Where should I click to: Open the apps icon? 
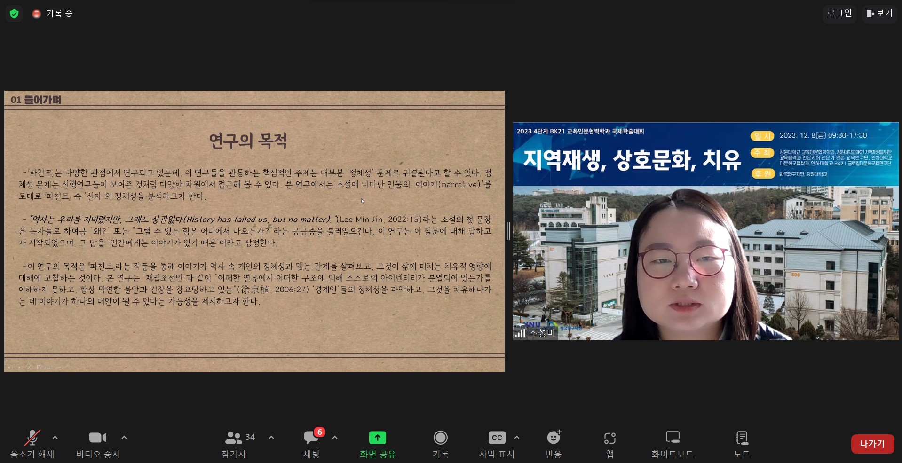(610, 438)
